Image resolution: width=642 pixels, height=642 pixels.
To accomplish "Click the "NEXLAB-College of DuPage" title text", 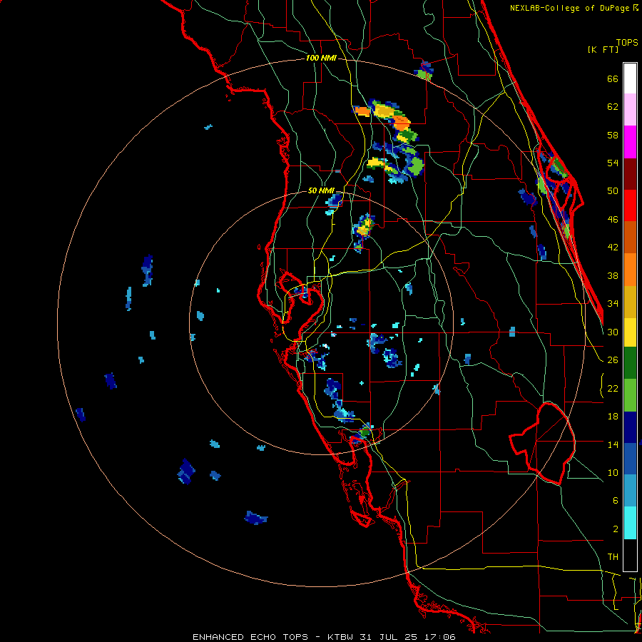I will (x=569, y=8).
